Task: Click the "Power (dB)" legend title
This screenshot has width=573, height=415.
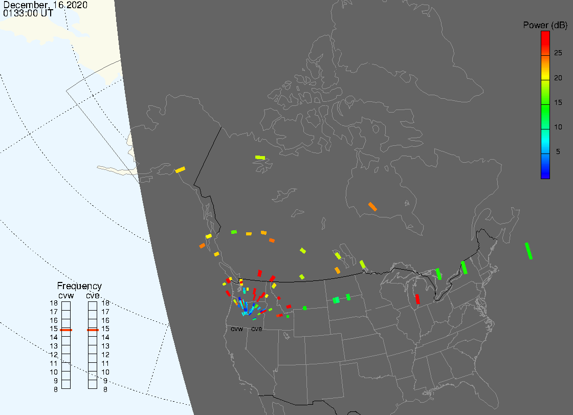Action: click(x=545, y=25)
